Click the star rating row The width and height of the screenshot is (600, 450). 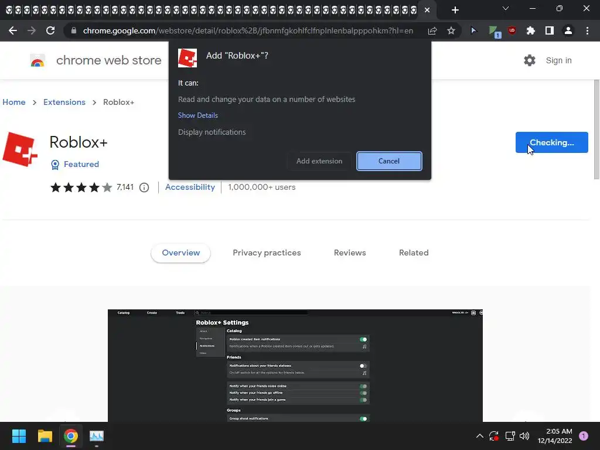click(x=81, y=187)
